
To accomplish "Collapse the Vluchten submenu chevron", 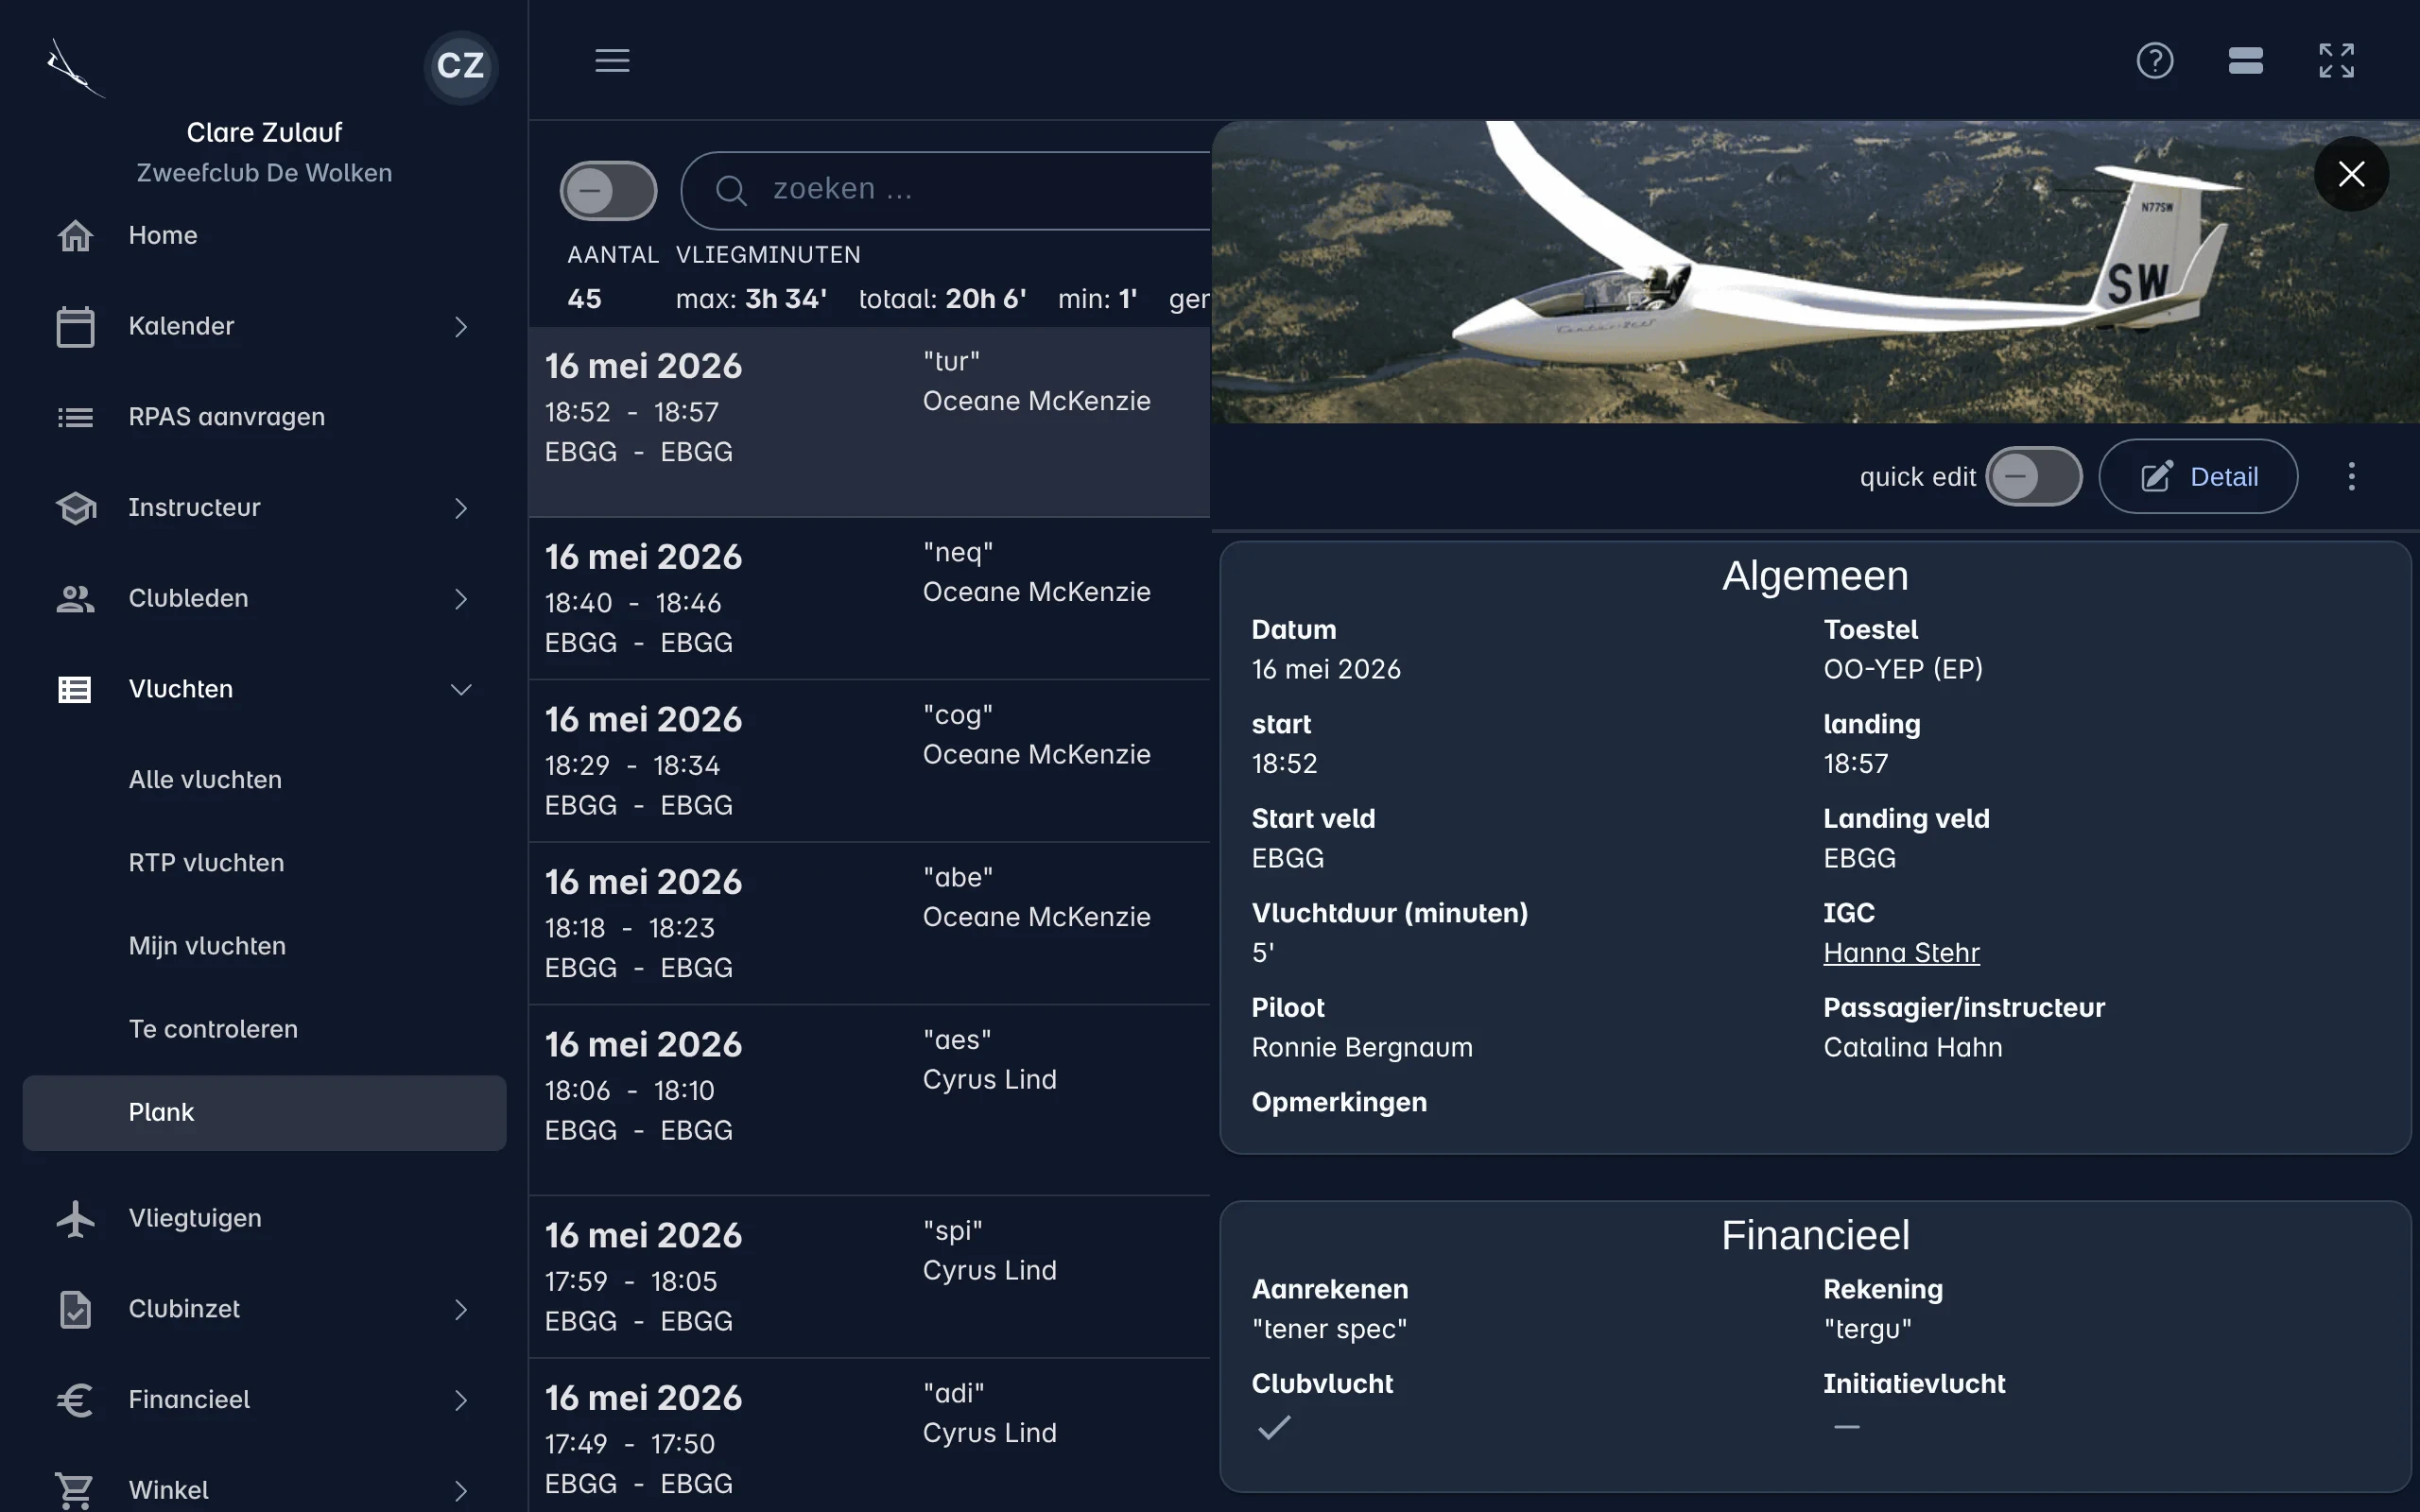I will coord(461,690).
